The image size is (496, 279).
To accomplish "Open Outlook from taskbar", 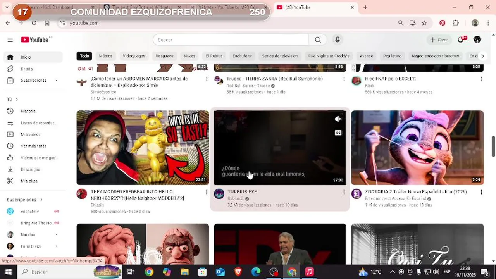I will (x=220, y=272).
